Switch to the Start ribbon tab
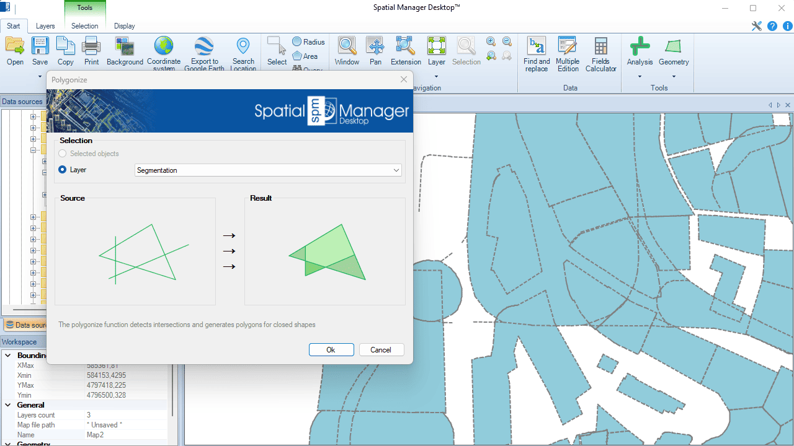Screen dimensions: 794x446 click(14, 26)
